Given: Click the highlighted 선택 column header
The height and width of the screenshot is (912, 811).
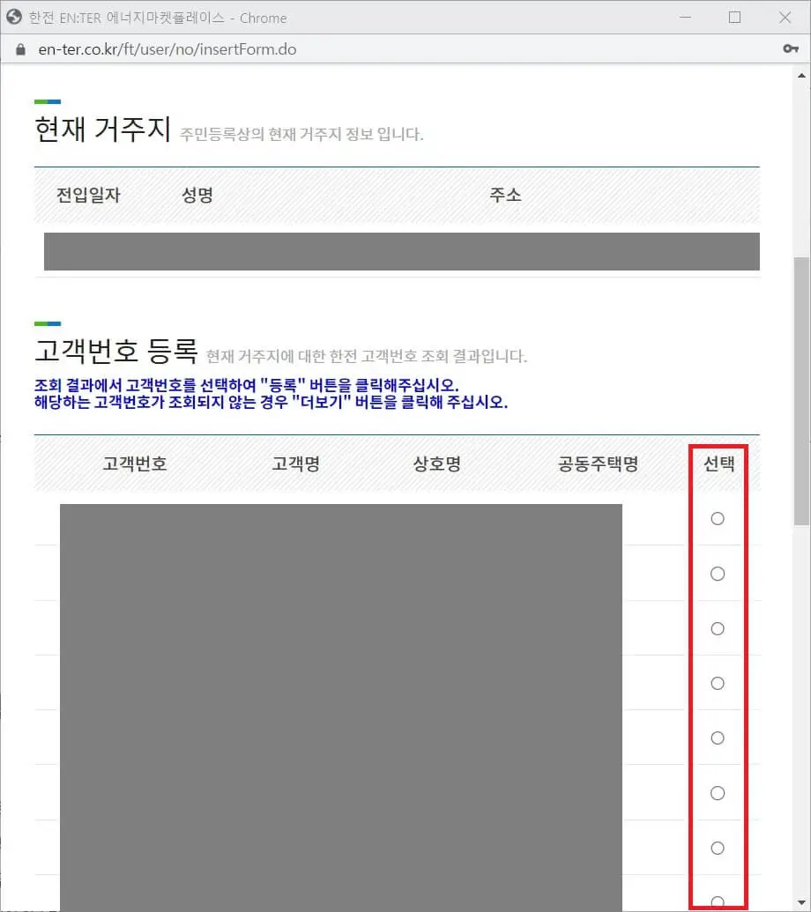Looking at the screenshot, I should (x=718, y=464).
